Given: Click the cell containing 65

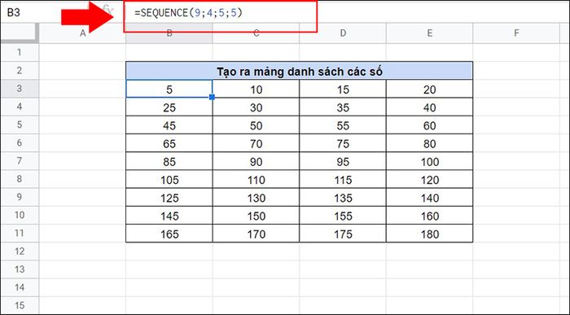Looking at the screenshot, I should coord(169,143).
